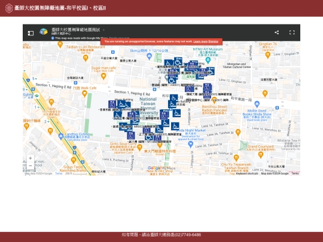
Task: Click the Terms link beside Map data
Action: [59, 173]
